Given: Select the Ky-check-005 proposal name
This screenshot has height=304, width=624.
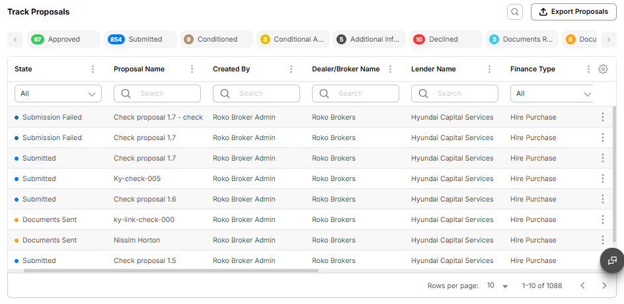Looking at the screenshot, I should point(137,178).
